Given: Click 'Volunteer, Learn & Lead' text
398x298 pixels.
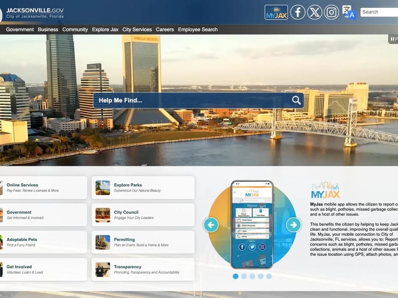Looking at the screenshot, I should 24,272.
